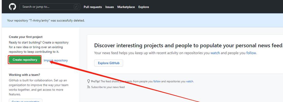
Task: Focus the Search or jump to field
Action: click(50, 7)
